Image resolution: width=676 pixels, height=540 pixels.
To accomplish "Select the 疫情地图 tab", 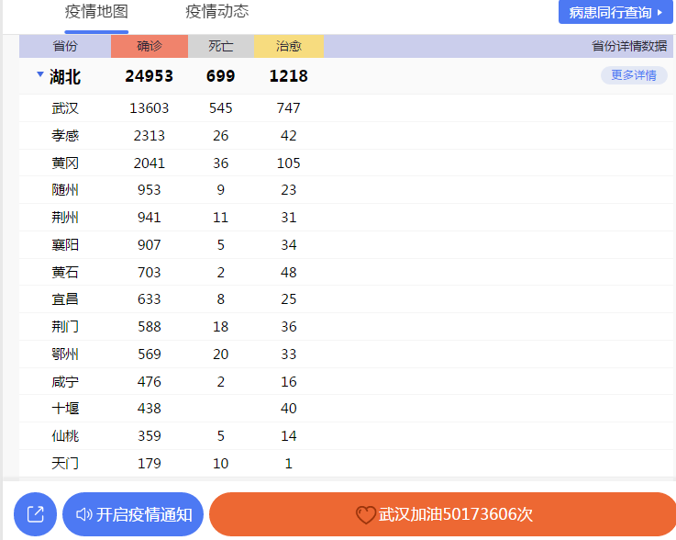I will [x=96, y=12].
